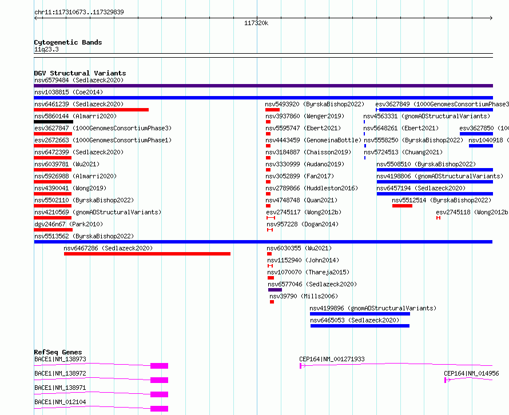This screenshot has height=415, width=509.
Task: Click nsv4748748 (Quan2021) label
Action: 301,200
